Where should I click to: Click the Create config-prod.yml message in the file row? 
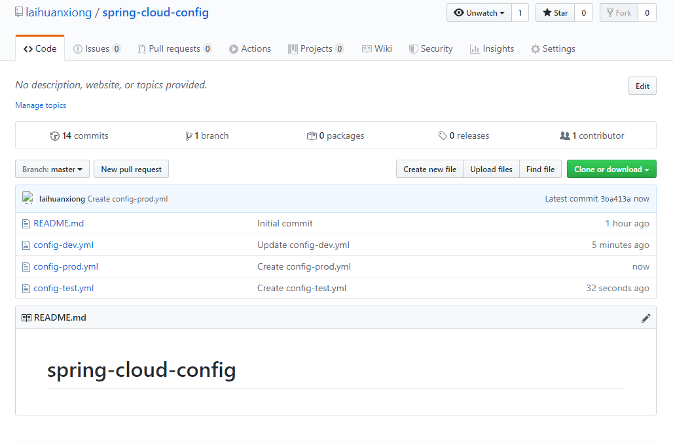(304, 266)
